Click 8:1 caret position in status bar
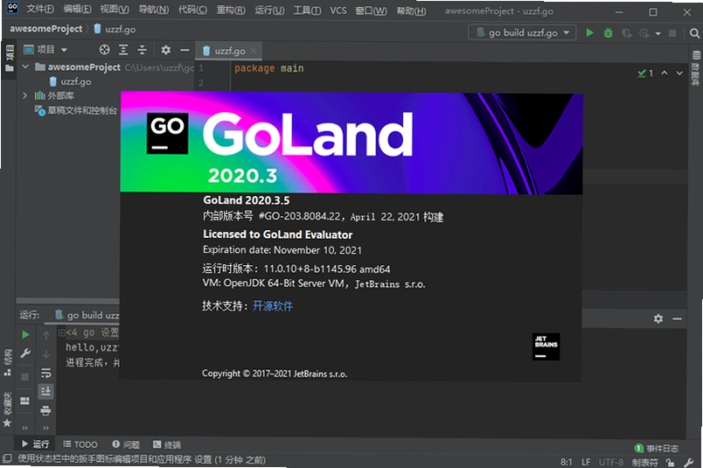The width and height of the screenshot is (703, 468). coord(567,462)
